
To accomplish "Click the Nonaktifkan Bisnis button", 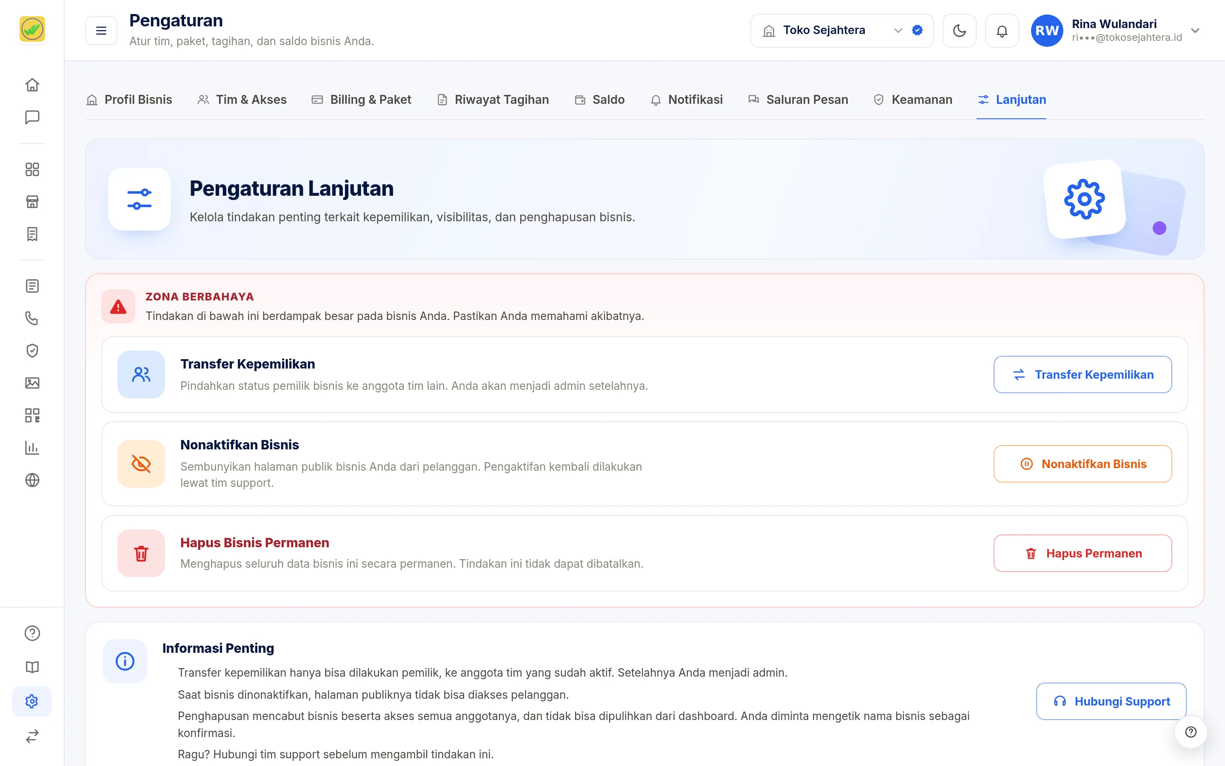I will (x=1082, y=463).
